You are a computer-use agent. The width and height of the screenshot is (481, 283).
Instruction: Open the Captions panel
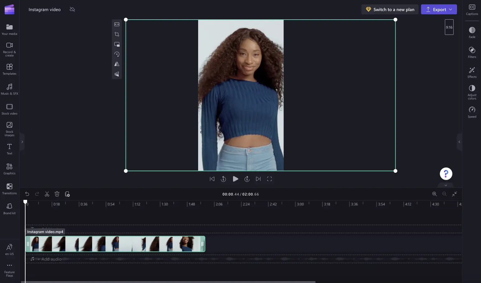coord(472,10)
